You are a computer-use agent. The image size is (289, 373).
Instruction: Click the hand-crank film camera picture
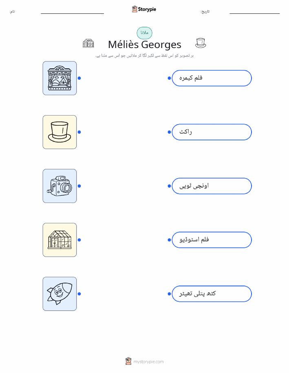point(60,186)
